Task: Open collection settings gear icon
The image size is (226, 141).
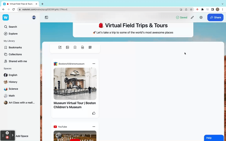Action: pos(201,17)
